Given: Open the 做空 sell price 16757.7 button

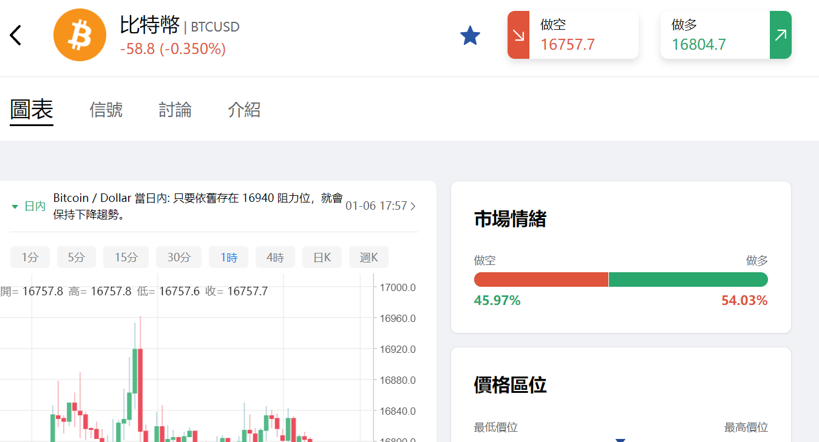Looking at the screenshot, I should point(573,35).
